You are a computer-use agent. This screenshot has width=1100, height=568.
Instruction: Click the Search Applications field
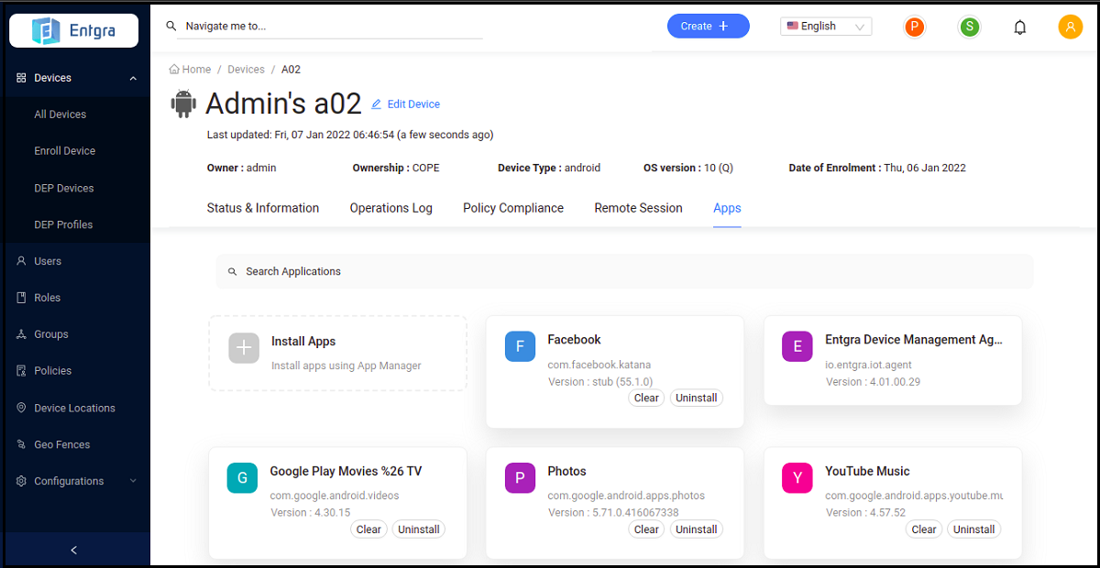coord(623,271)
